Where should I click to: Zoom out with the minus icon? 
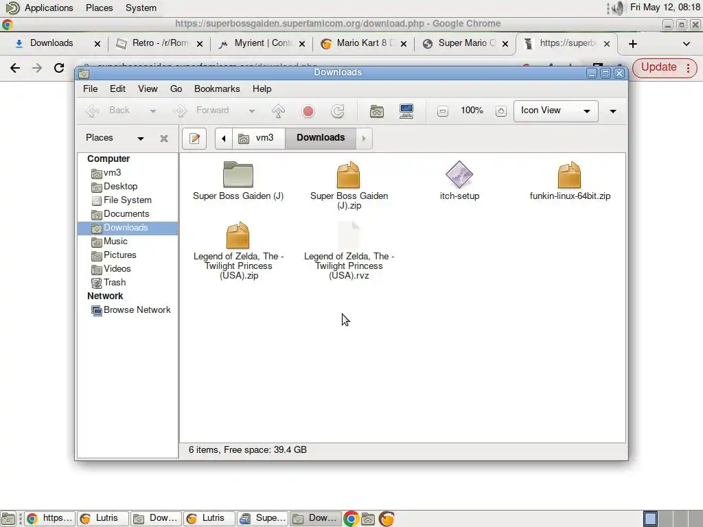coord(443,111)
